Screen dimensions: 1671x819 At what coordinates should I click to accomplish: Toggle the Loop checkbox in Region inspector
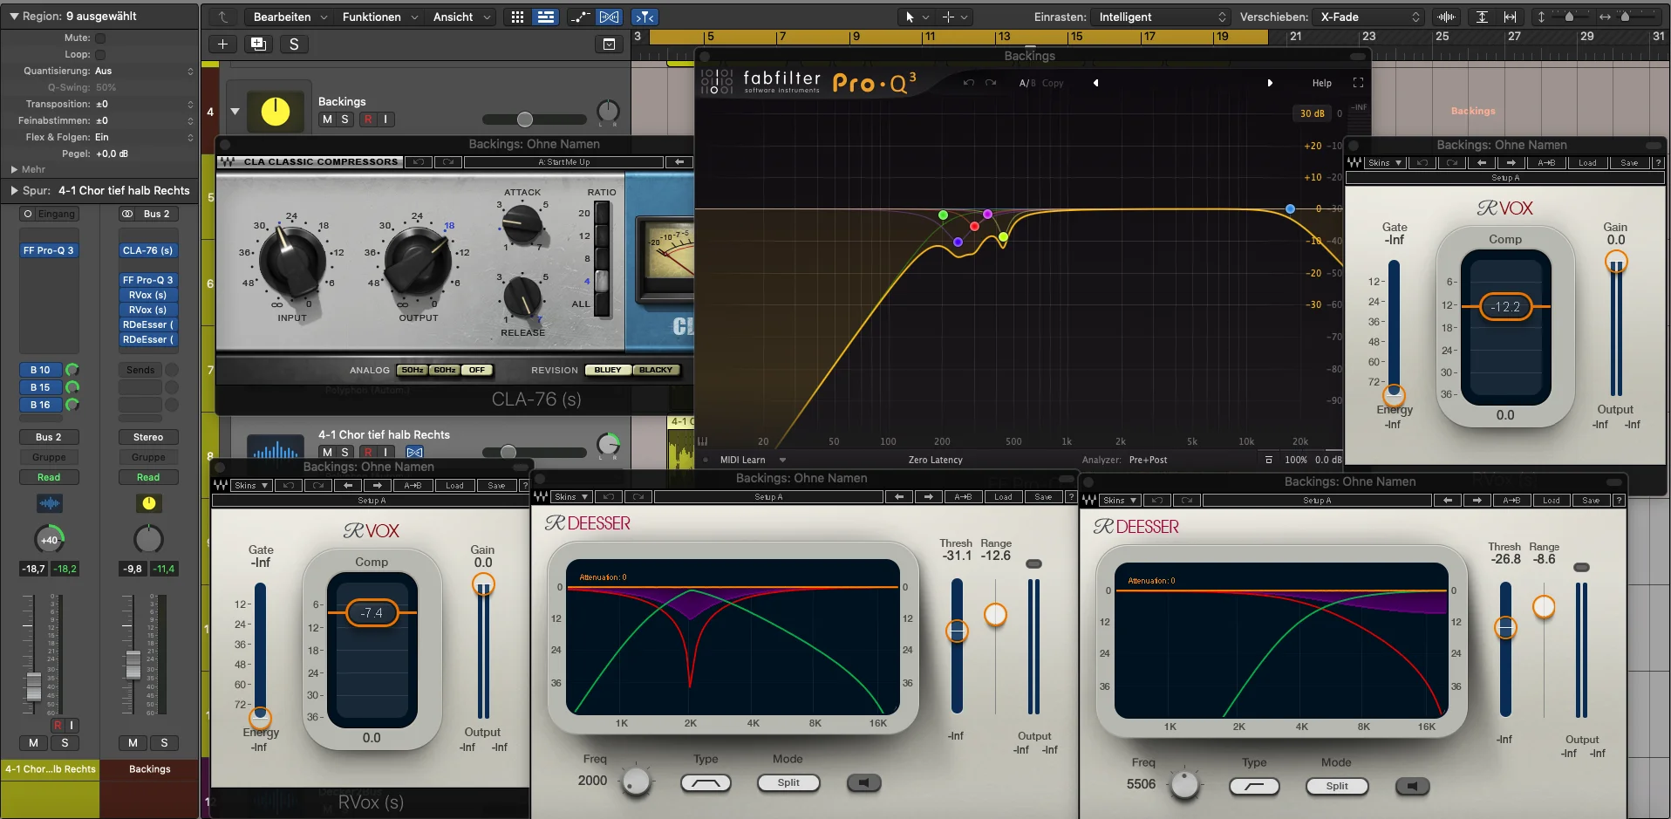100,55
